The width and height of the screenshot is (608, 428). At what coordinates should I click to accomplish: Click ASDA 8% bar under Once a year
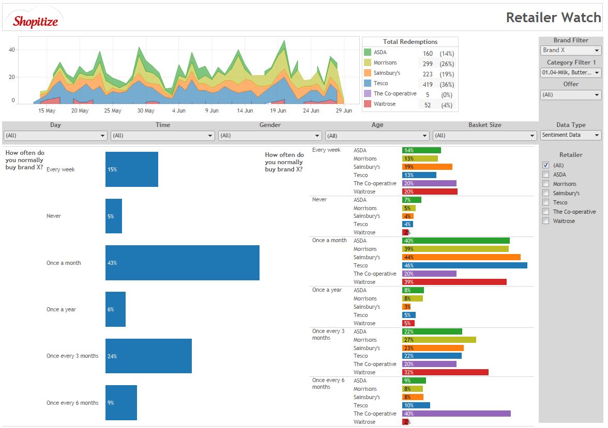click(413, 290)
